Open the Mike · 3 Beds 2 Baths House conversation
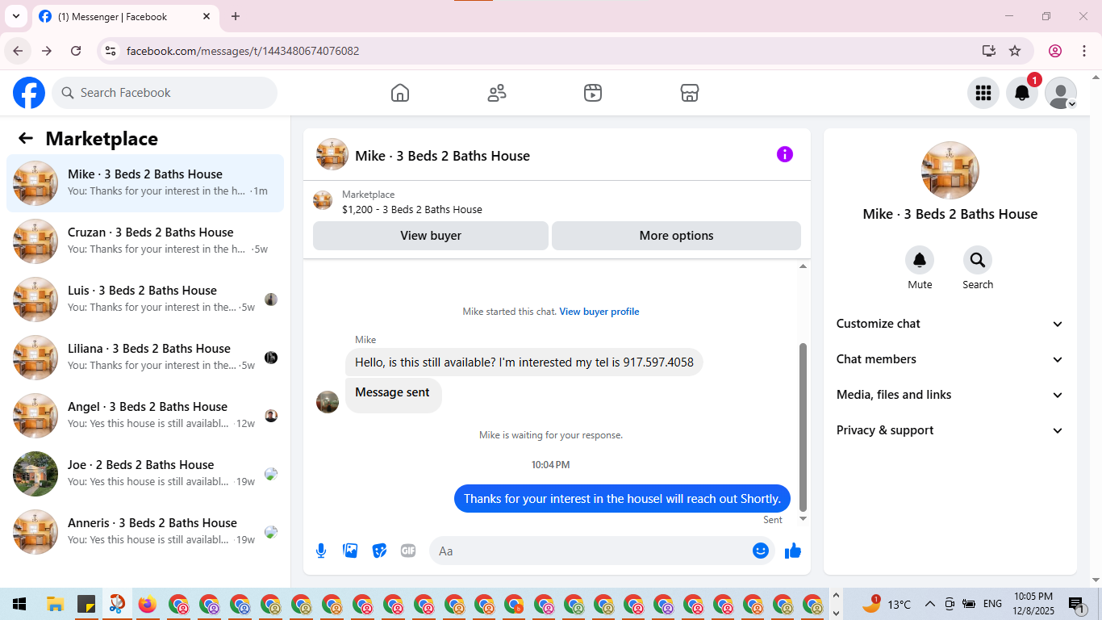Viewport: 1102px width, 620px height. [145, 183]
